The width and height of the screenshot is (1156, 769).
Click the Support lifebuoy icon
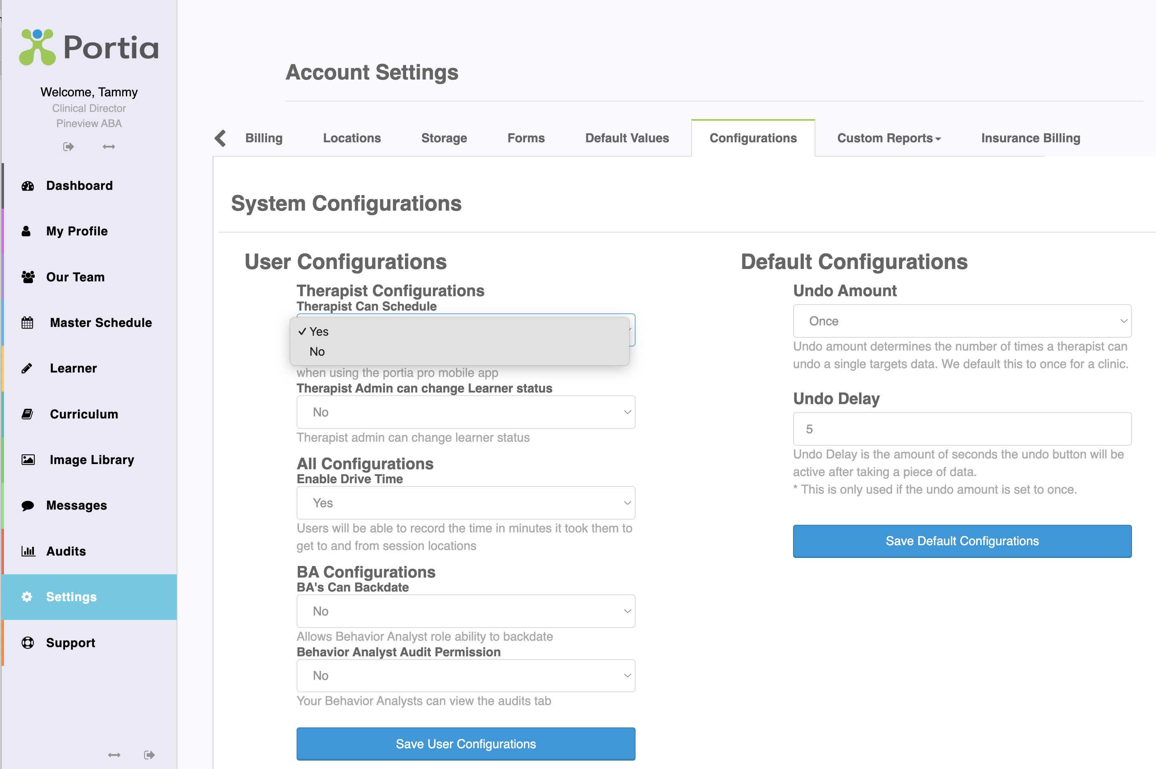tap(28, 643)
